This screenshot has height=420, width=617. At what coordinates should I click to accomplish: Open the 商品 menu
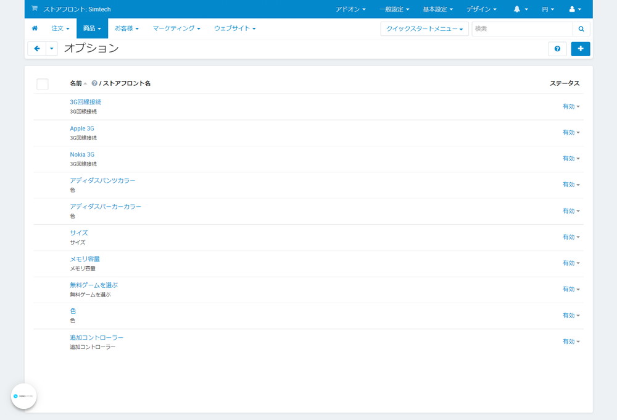tap(92, 28)
